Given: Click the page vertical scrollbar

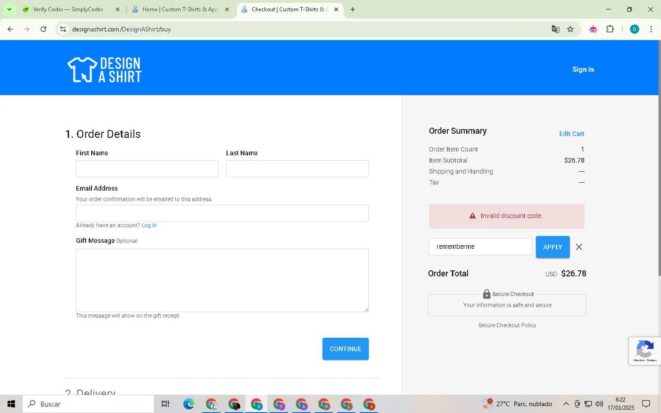Looking at the screenshot, I should pos(659,159).
